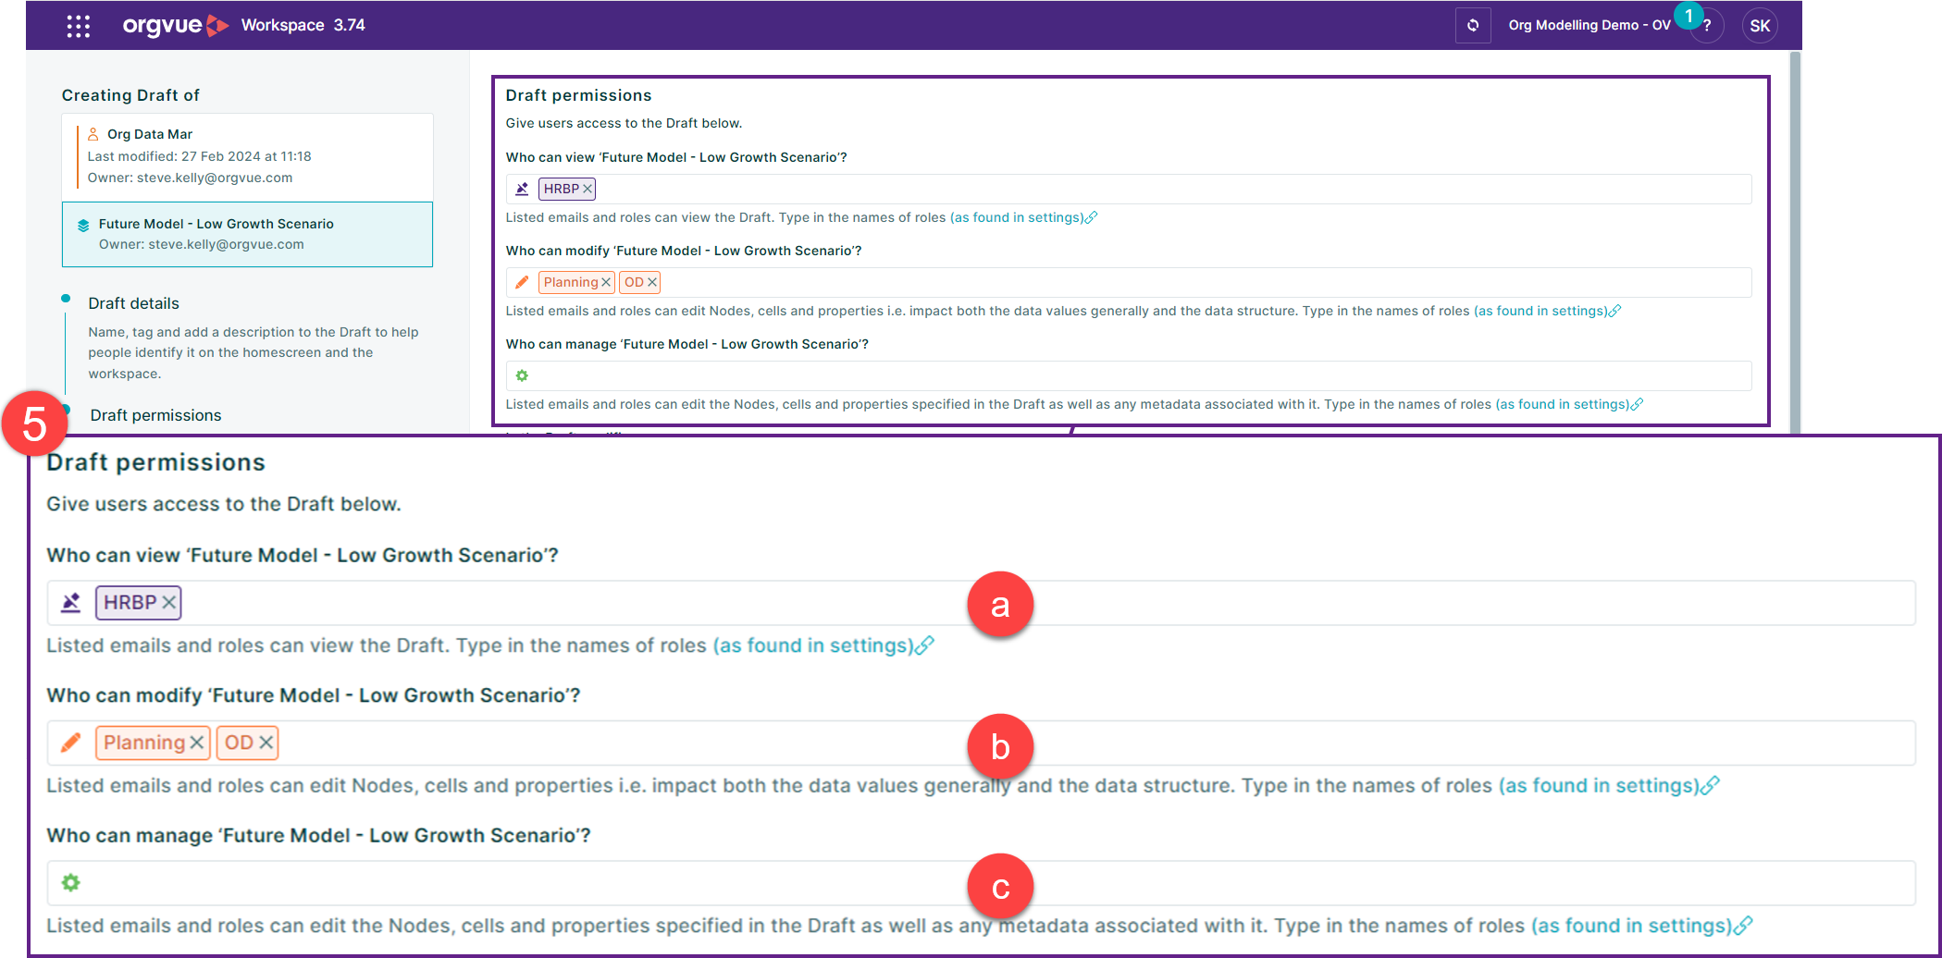Click the orgvue logo
The width and height of the screenshot is (1942, 958).
[175, 25]
